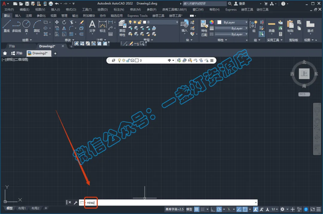Toggle annotation visibility in status bar
323x214 pixels.
(256, 209)
